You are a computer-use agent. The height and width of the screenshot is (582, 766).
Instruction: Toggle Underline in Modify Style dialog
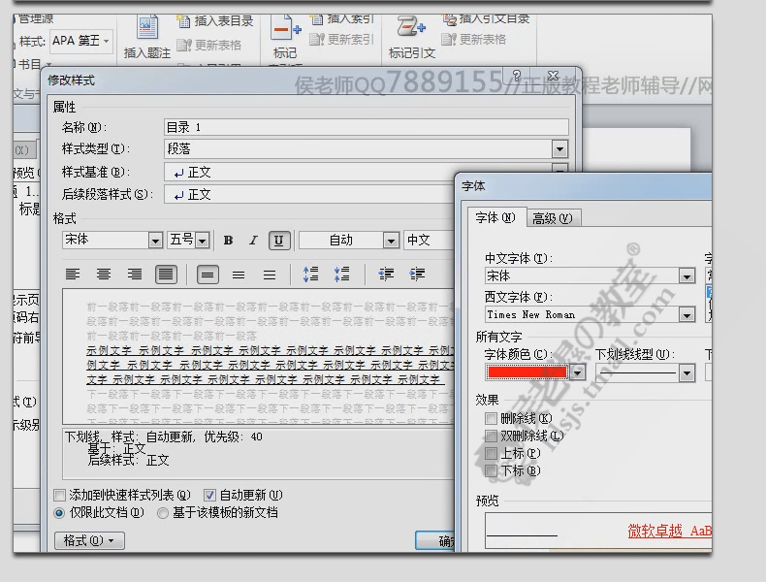(x=279, y=241)
